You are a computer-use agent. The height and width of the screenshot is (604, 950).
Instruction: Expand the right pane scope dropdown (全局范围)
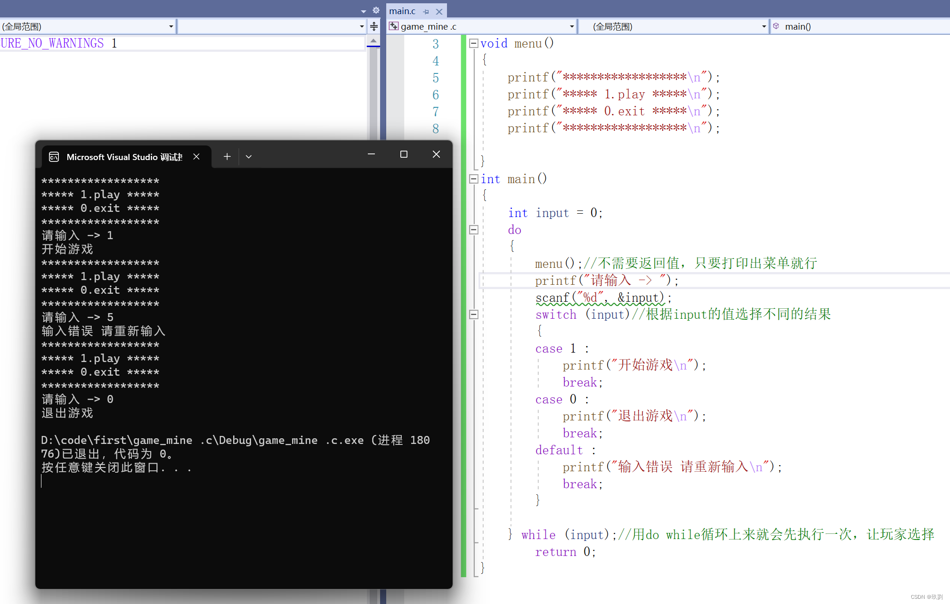coord(763,26)
